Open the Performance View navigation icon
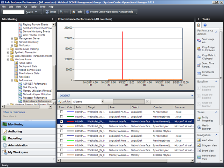The height and width of the screenshot is (168, 224). tap(199, 157)
